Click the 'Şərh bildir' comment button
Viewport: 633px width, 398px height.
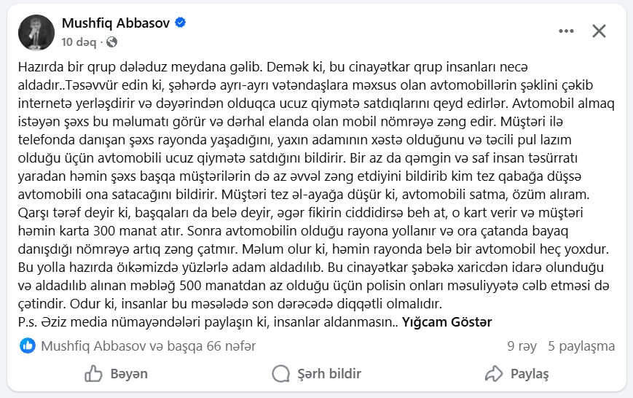(316, 374)
